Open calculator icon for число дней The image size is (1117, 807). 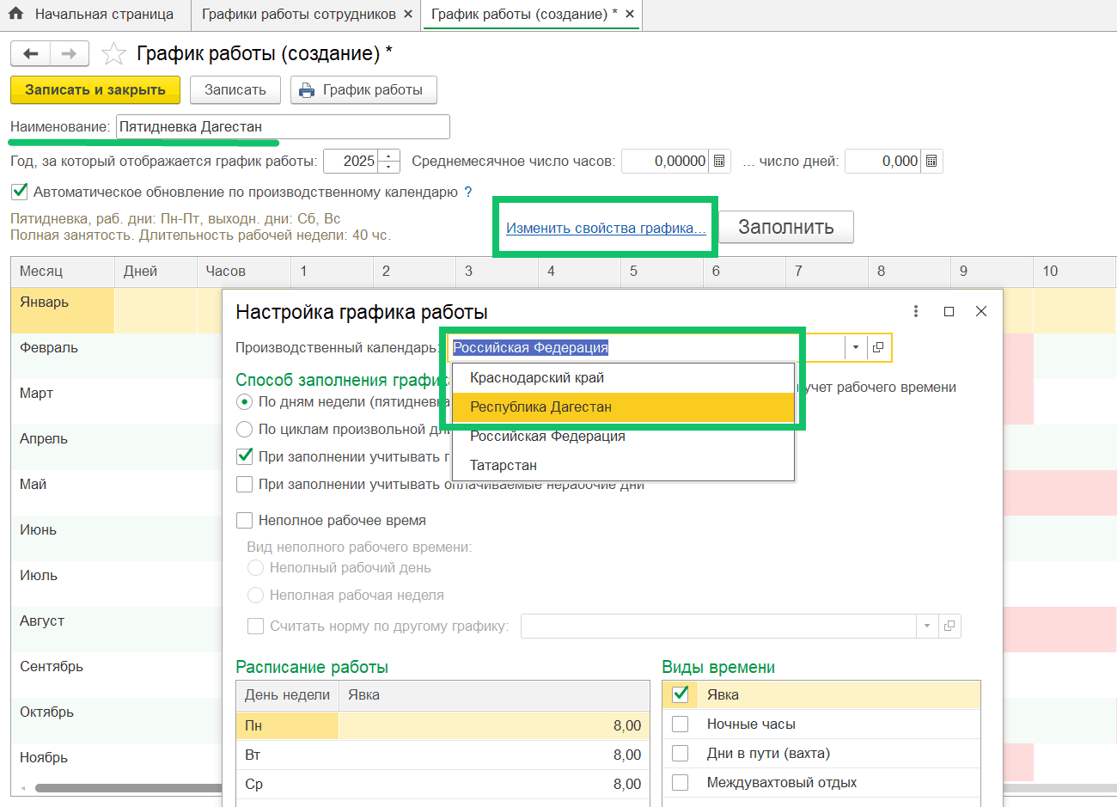click(931, 162)
